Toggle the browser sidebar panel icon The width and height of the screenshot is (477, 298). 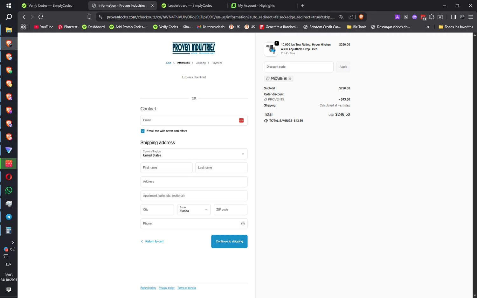(453, 17)
